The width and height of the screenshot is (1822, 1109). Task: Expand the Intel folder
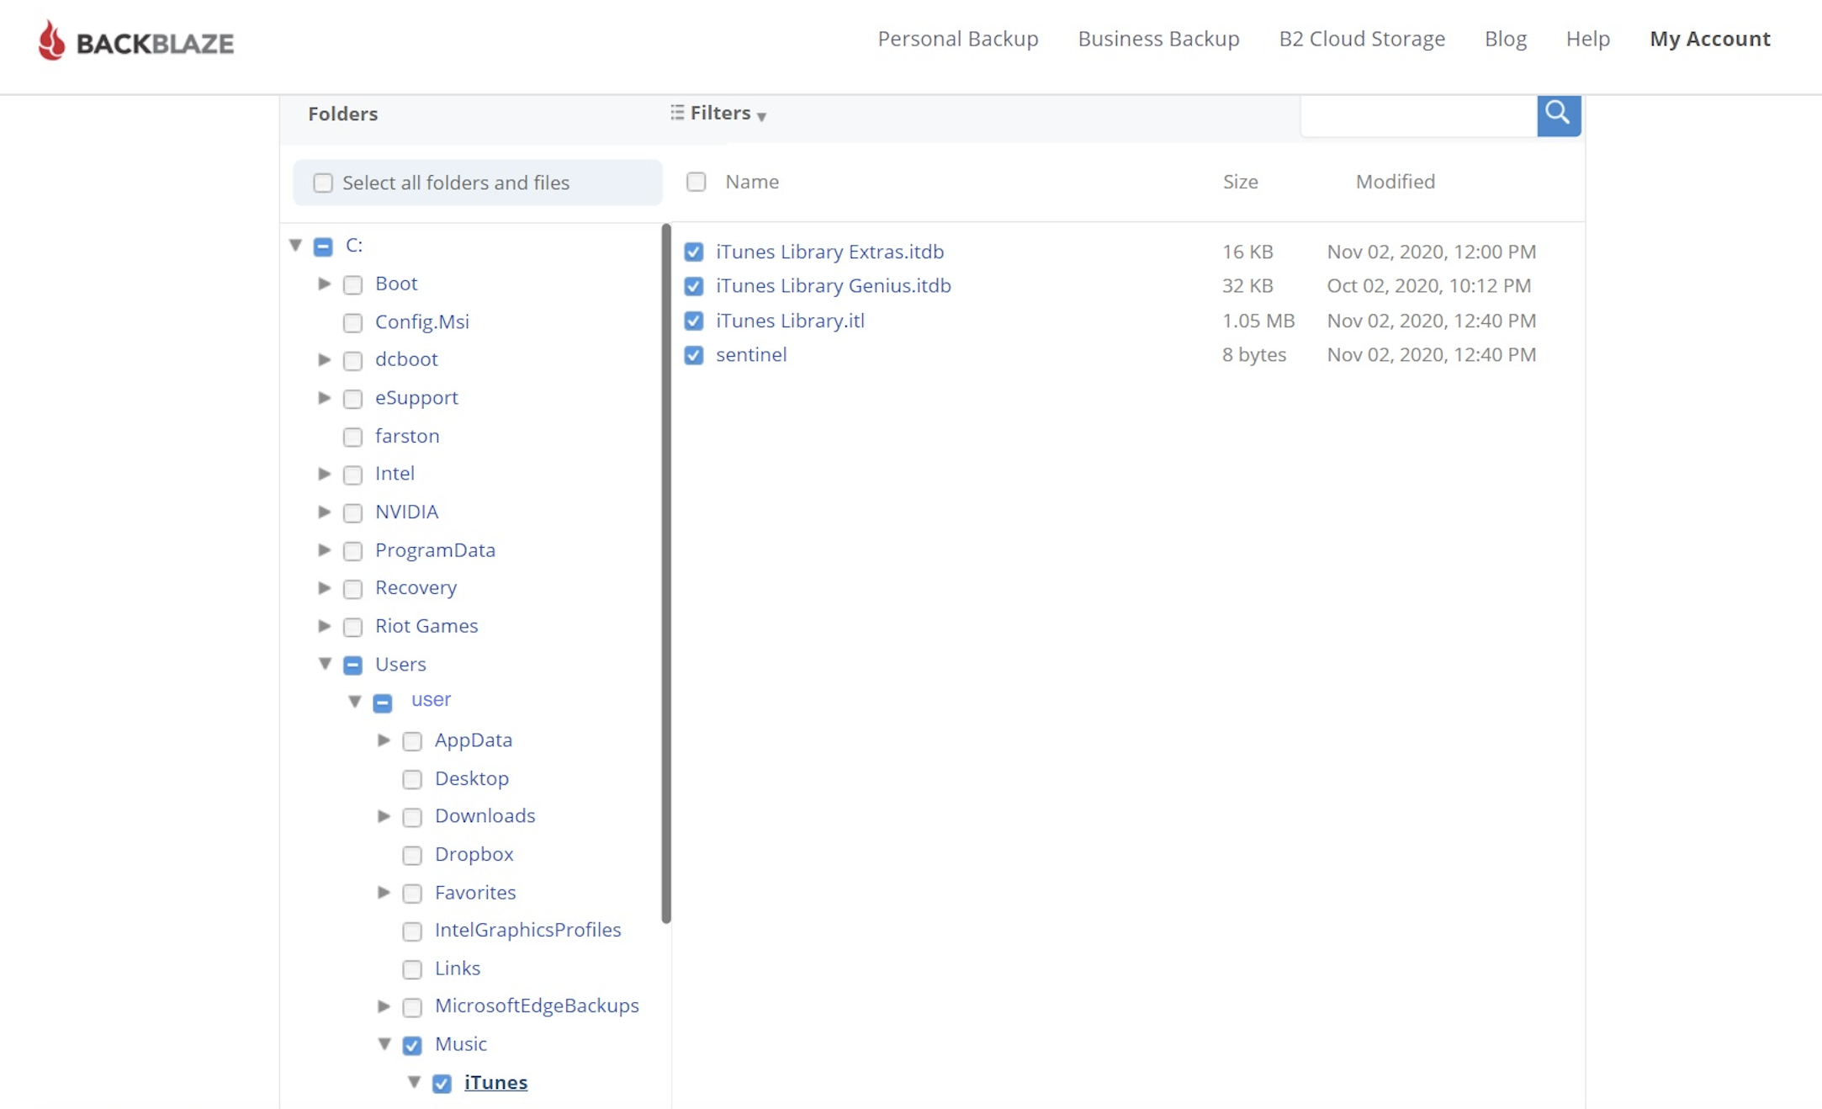[324, 474]
